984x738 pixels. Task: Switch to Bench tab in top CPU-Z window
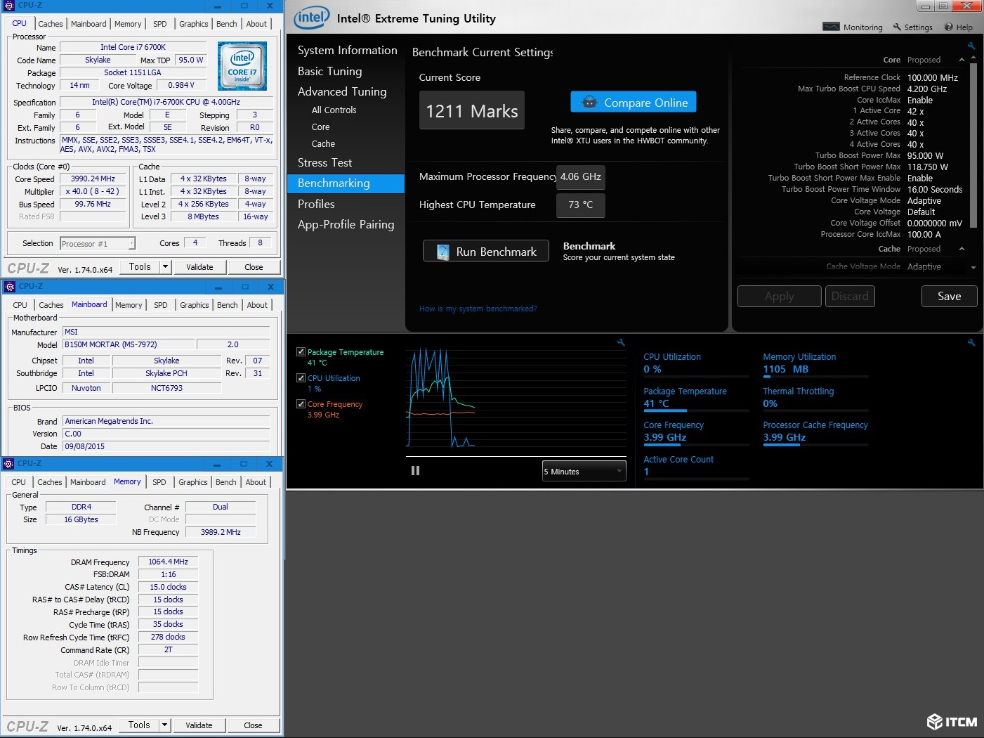(226, 24)
